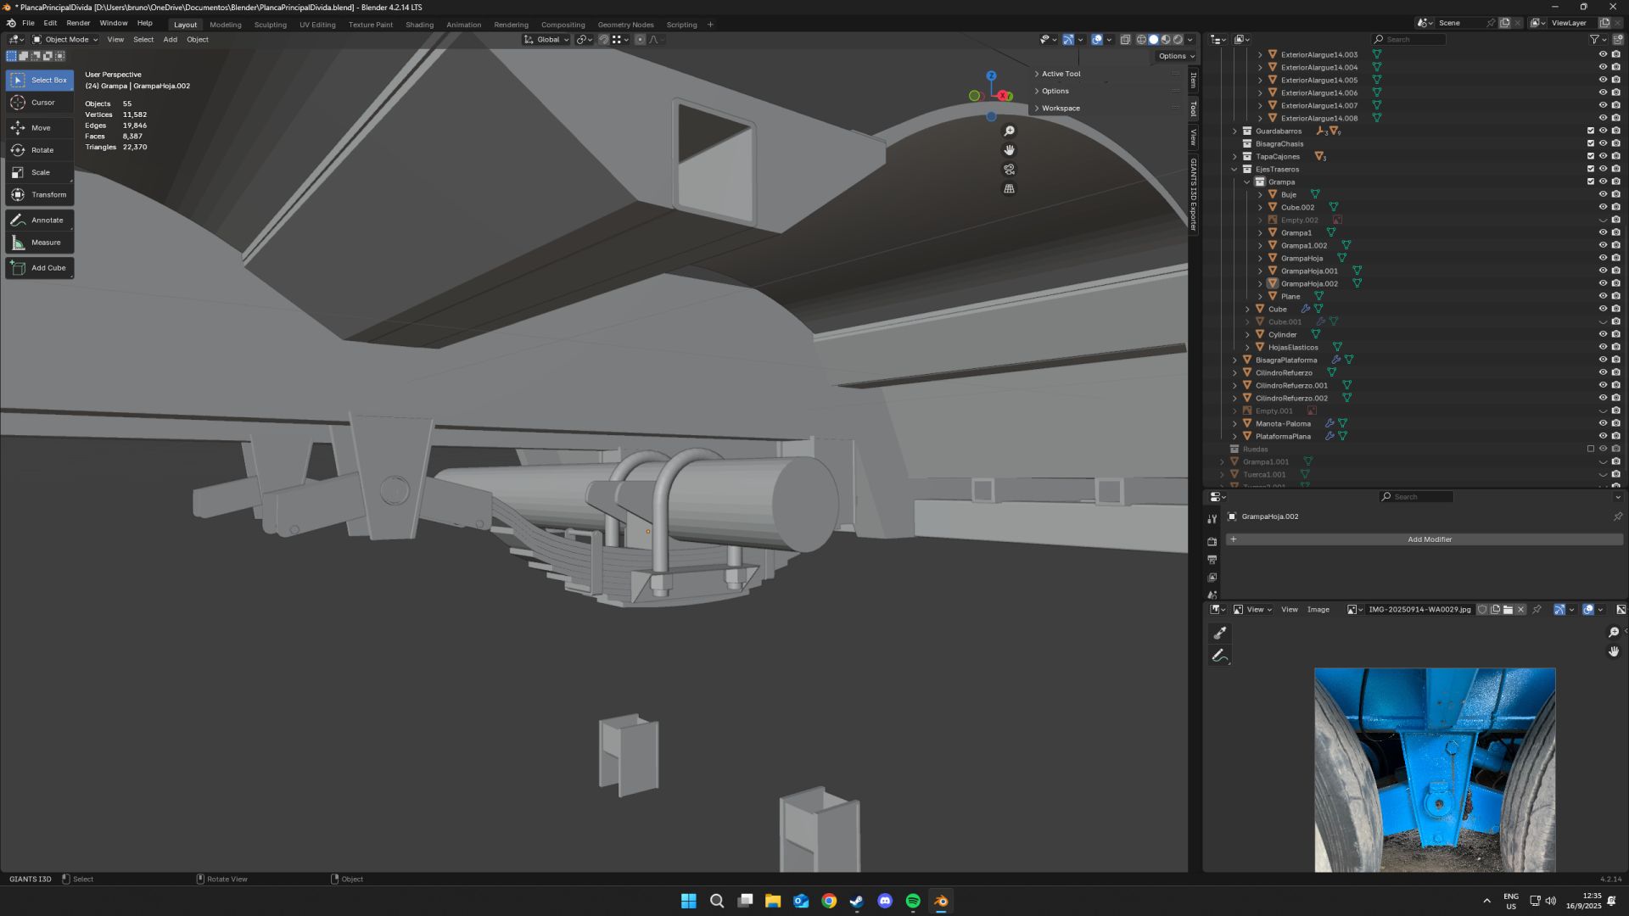This screenshot has width=1629, height=916.
Task: Click the image editor View menu
Action: pos(1290,610)
